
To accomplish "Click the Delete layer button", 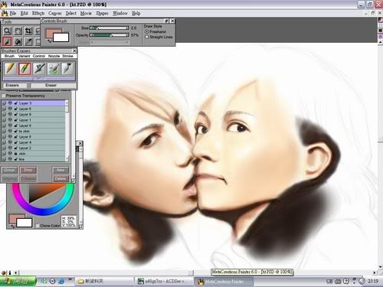I will coord(61,178).
